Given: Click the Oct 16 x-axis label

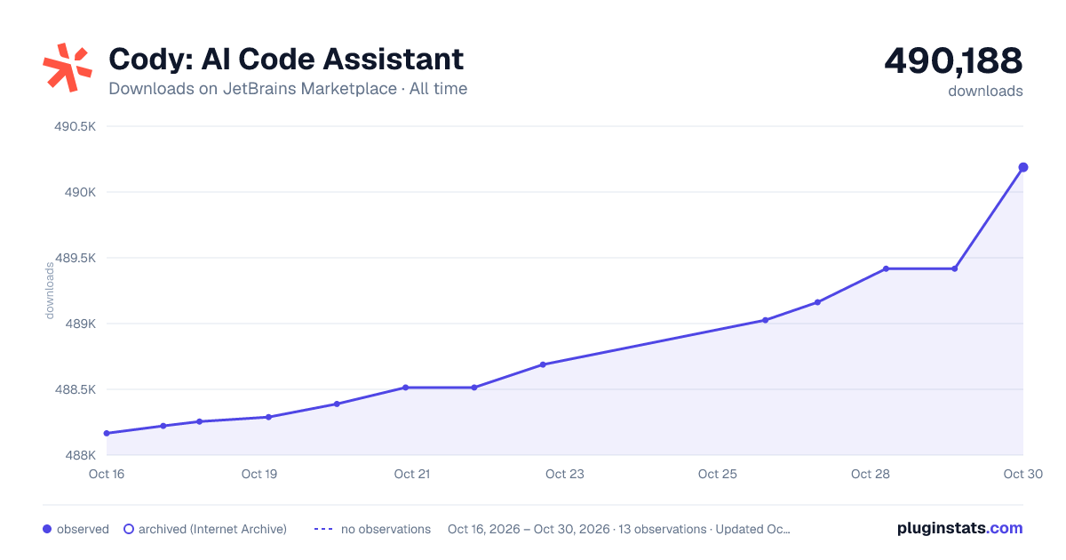Looking at the screenshot, I should [107, 474].
